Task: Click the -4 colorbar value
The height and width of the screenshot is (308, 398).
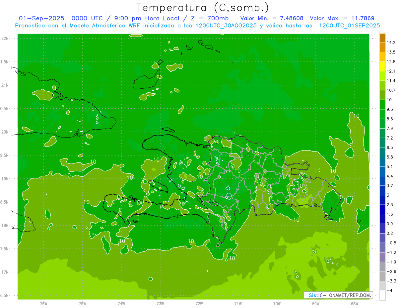Action: coord(390,291)
